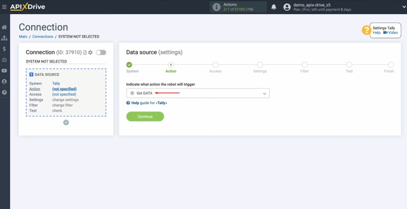The width and height of the screenshot is (407, 209).
Task: Open the briefcase icon in the sidebar
Action: 4,60
